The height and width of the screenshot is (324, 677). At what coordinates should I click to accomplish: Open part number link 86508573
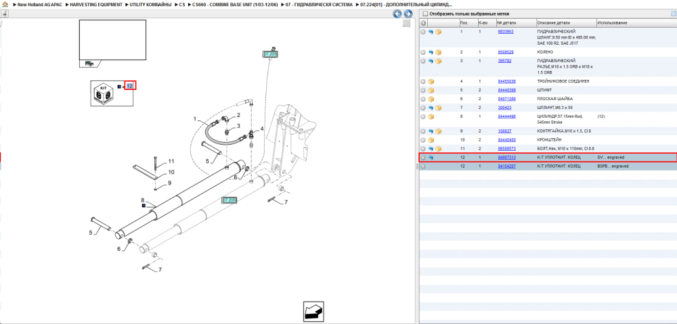[507, 149]
